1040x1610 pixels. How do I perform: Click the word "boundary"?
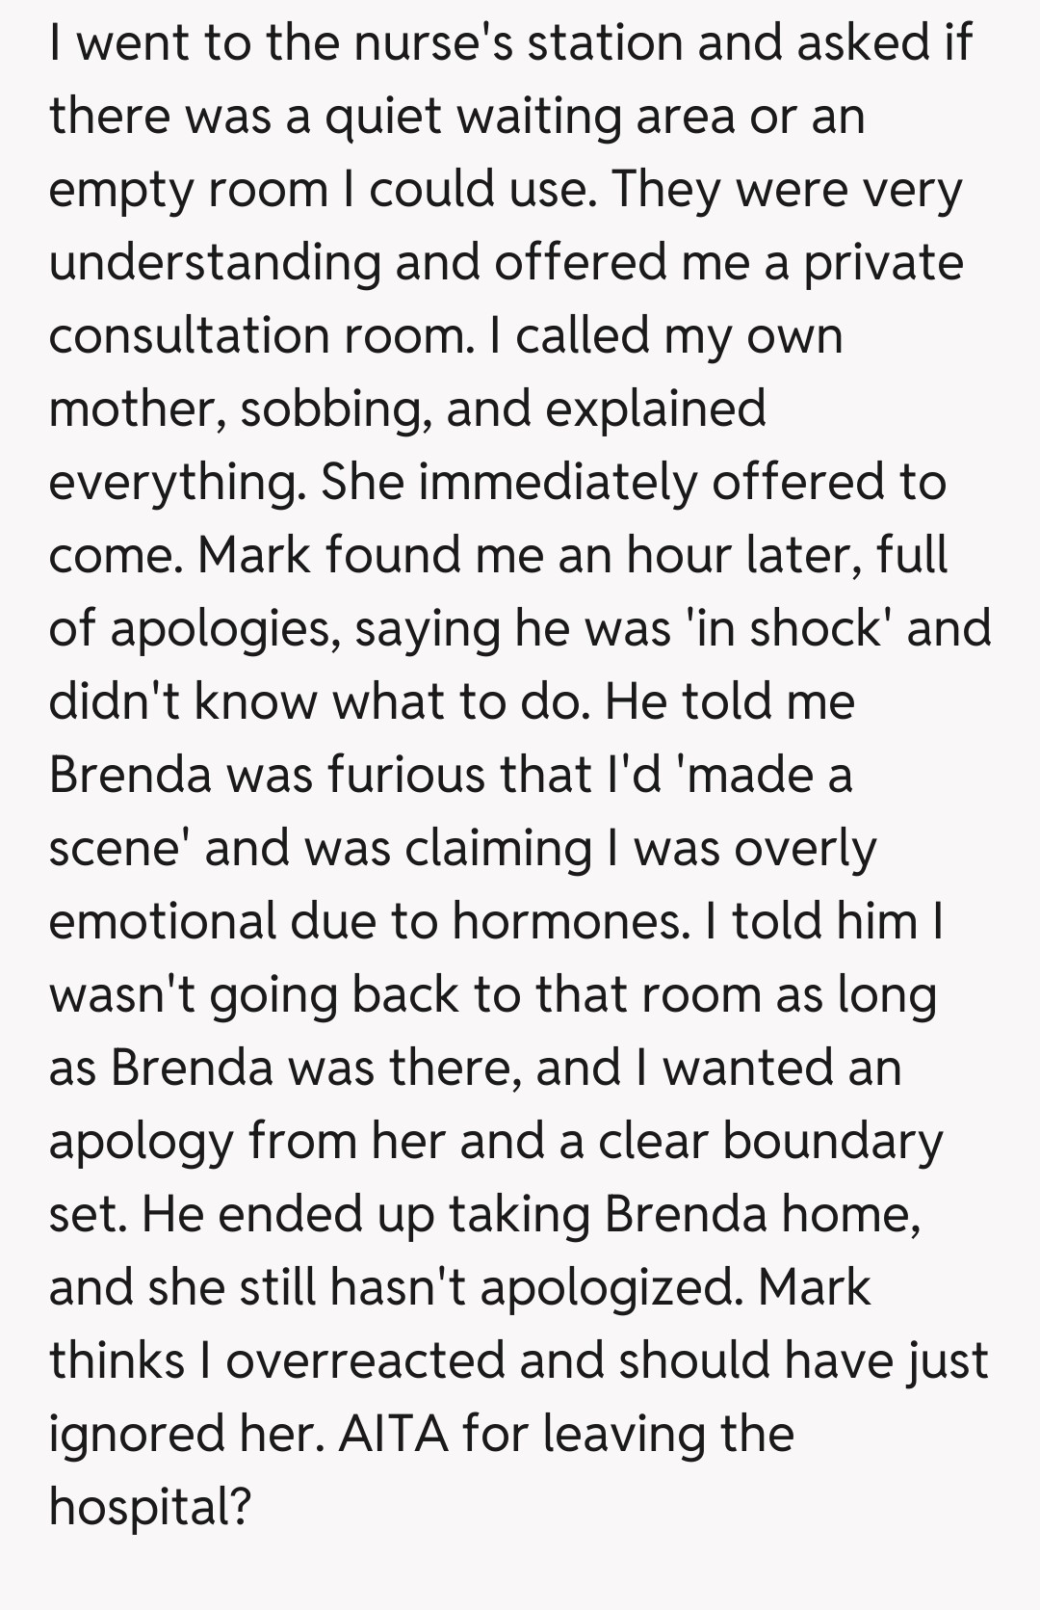[832, 1141]
